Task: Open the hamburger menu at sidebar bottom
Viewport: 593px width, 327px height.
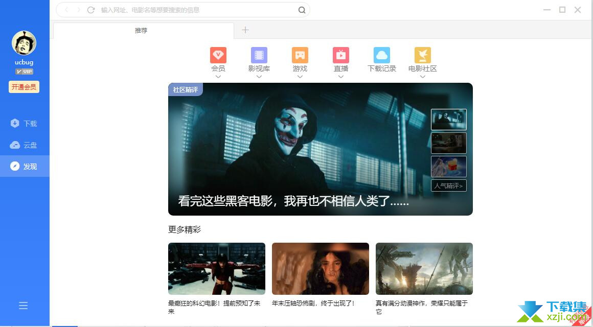Action: tap(24, 306)
